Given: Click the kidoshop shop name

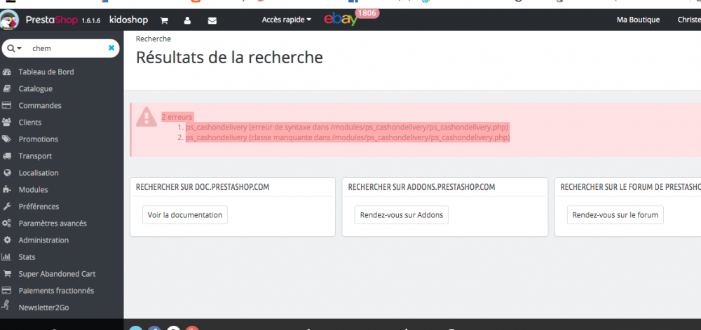Looking at the screenshot, I should click(128, 20).
